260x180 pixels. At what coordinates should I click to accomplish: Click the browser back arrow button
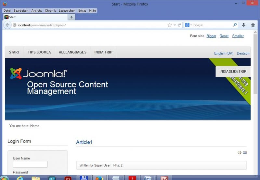pyautogui.click(x=7, y=25)
